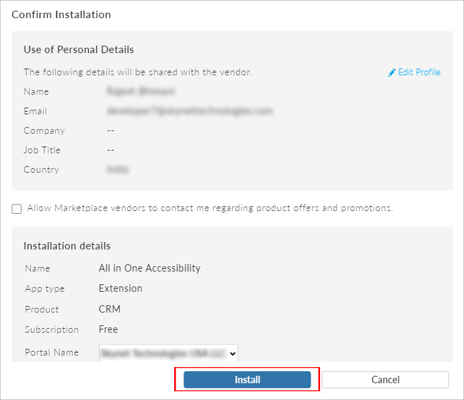Click the Install button
The height and width of the screenshot is (400, 464).
click(247, 380)
